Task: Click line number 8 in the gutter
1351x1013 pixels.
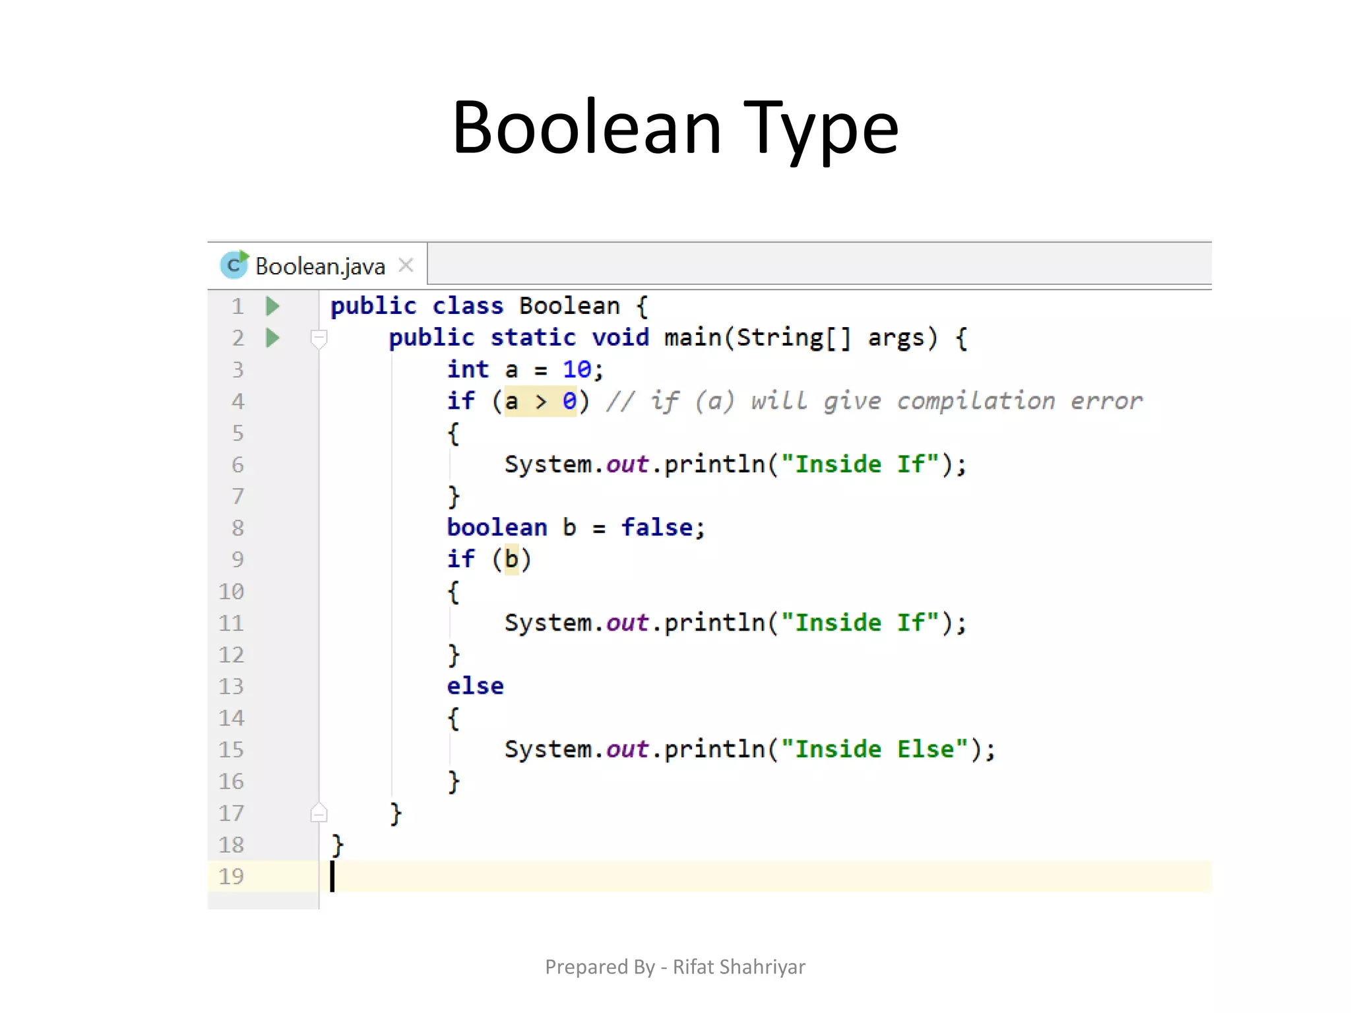Action: [x=237, y=528]
